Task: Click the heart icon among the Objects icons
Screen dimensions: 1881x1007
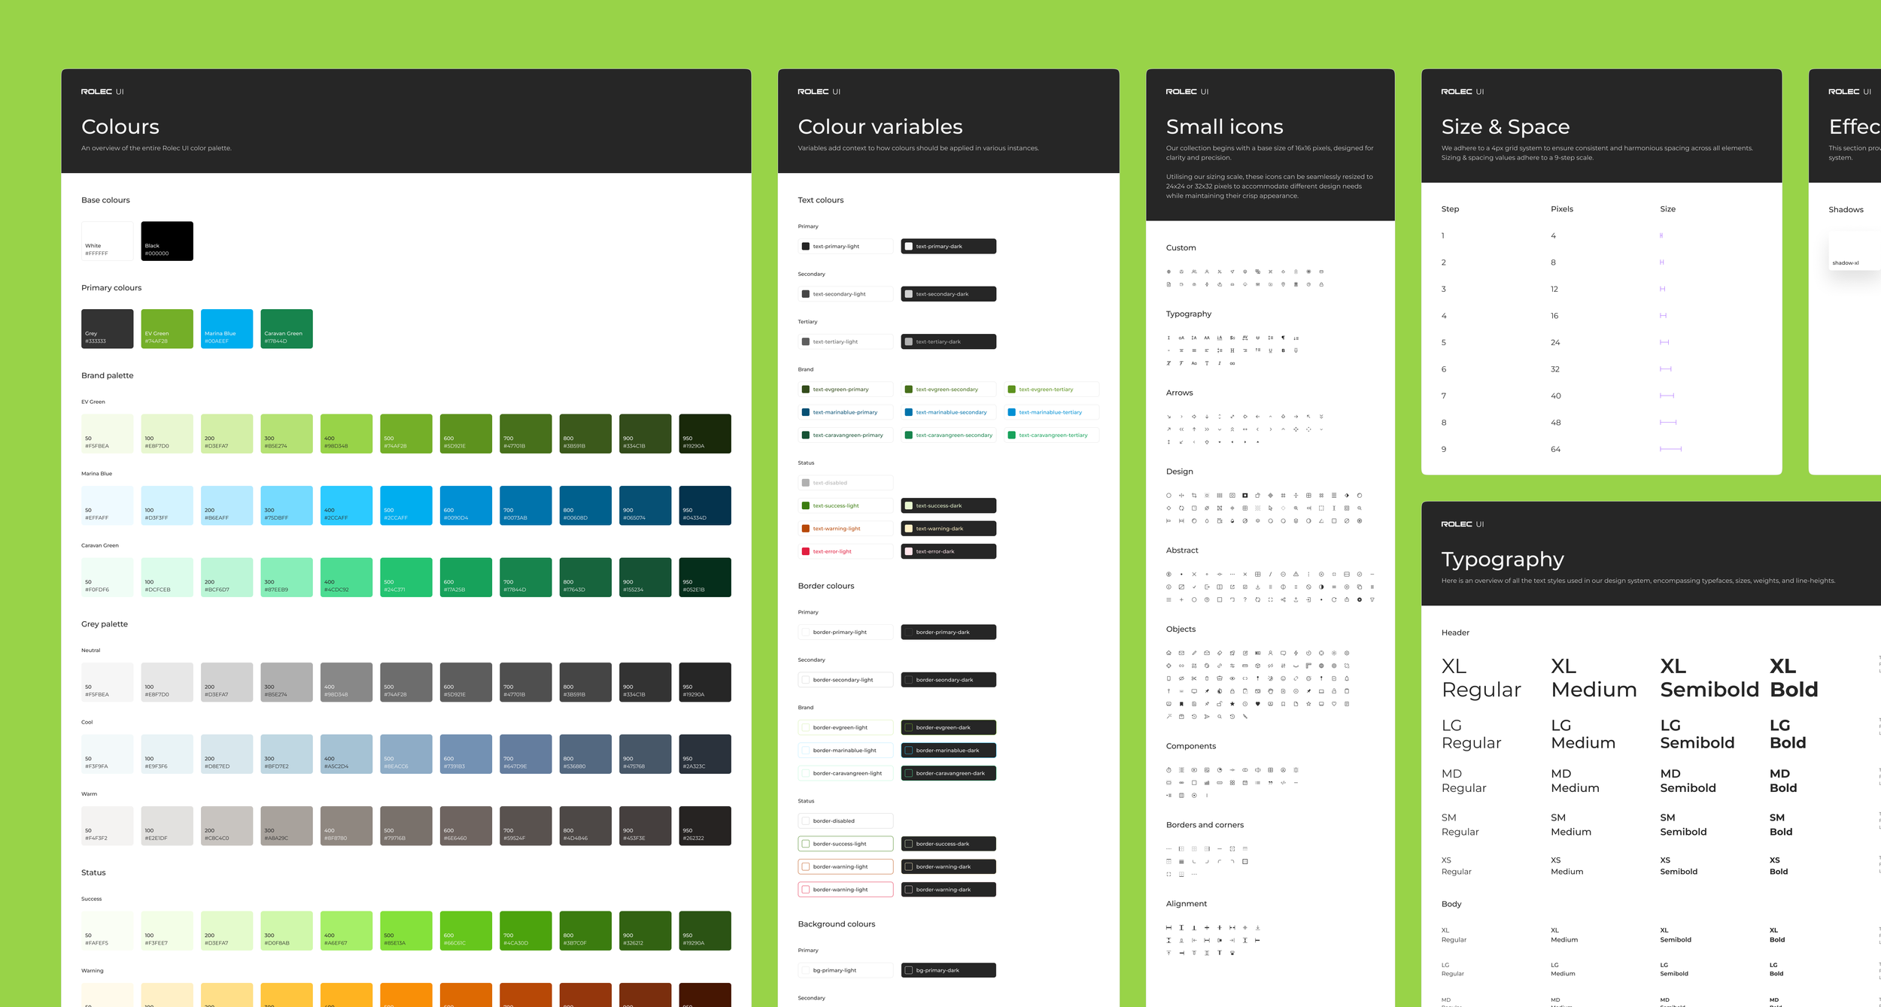Action: (1258, 704)
